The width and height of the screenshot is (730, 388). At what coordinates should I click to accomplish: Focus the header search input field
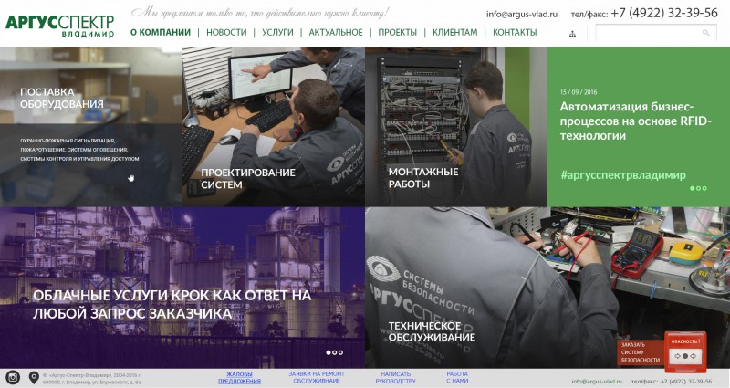[x=655, y=33]
